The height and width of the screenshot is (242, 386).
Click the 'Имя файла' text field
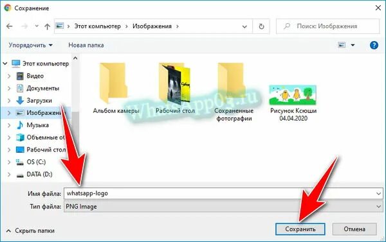pyautogui.click(x=223, y=193)
